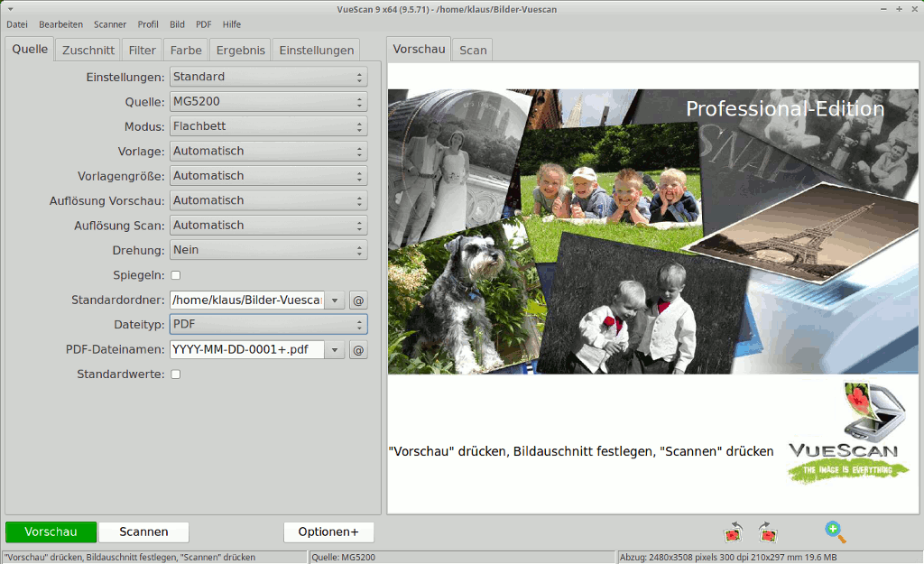Switch to the Filter tab
This screenshot has height=564, width=924.
[142, 51]
